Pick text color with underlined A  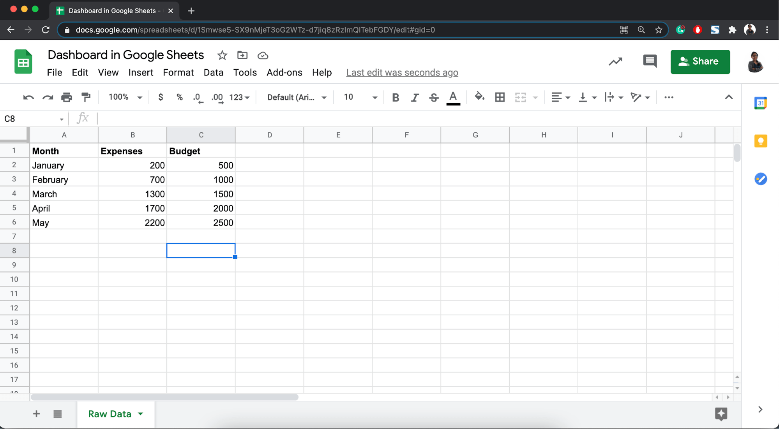tap(453, 97)
